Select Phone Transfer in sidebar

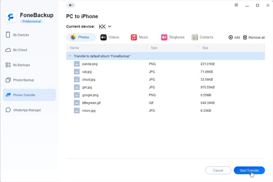29,95
